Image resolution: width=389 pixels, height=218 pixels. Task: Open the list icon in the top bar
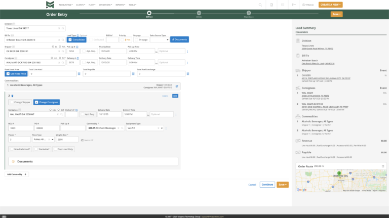283,5
